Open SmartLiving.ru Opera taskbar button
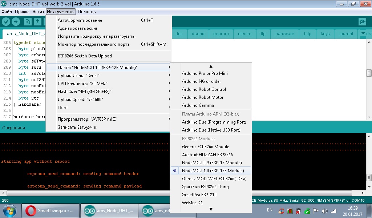This screenshot has height=218, width=372. click(50, 211)
